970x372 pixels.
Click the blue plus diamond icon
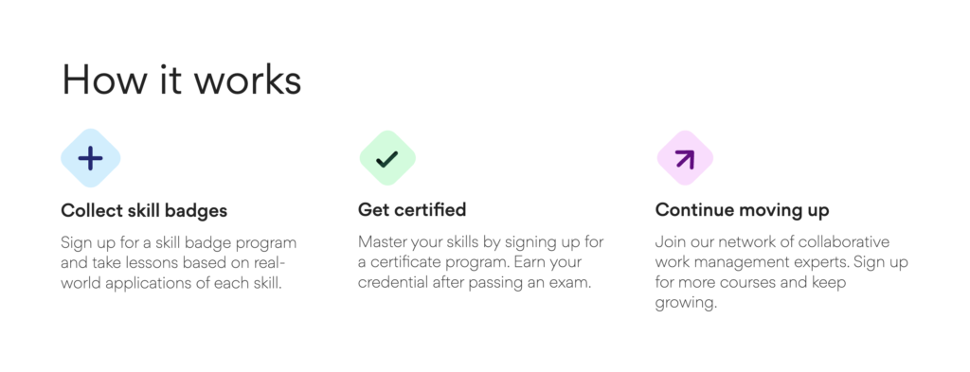coord(90,158)
